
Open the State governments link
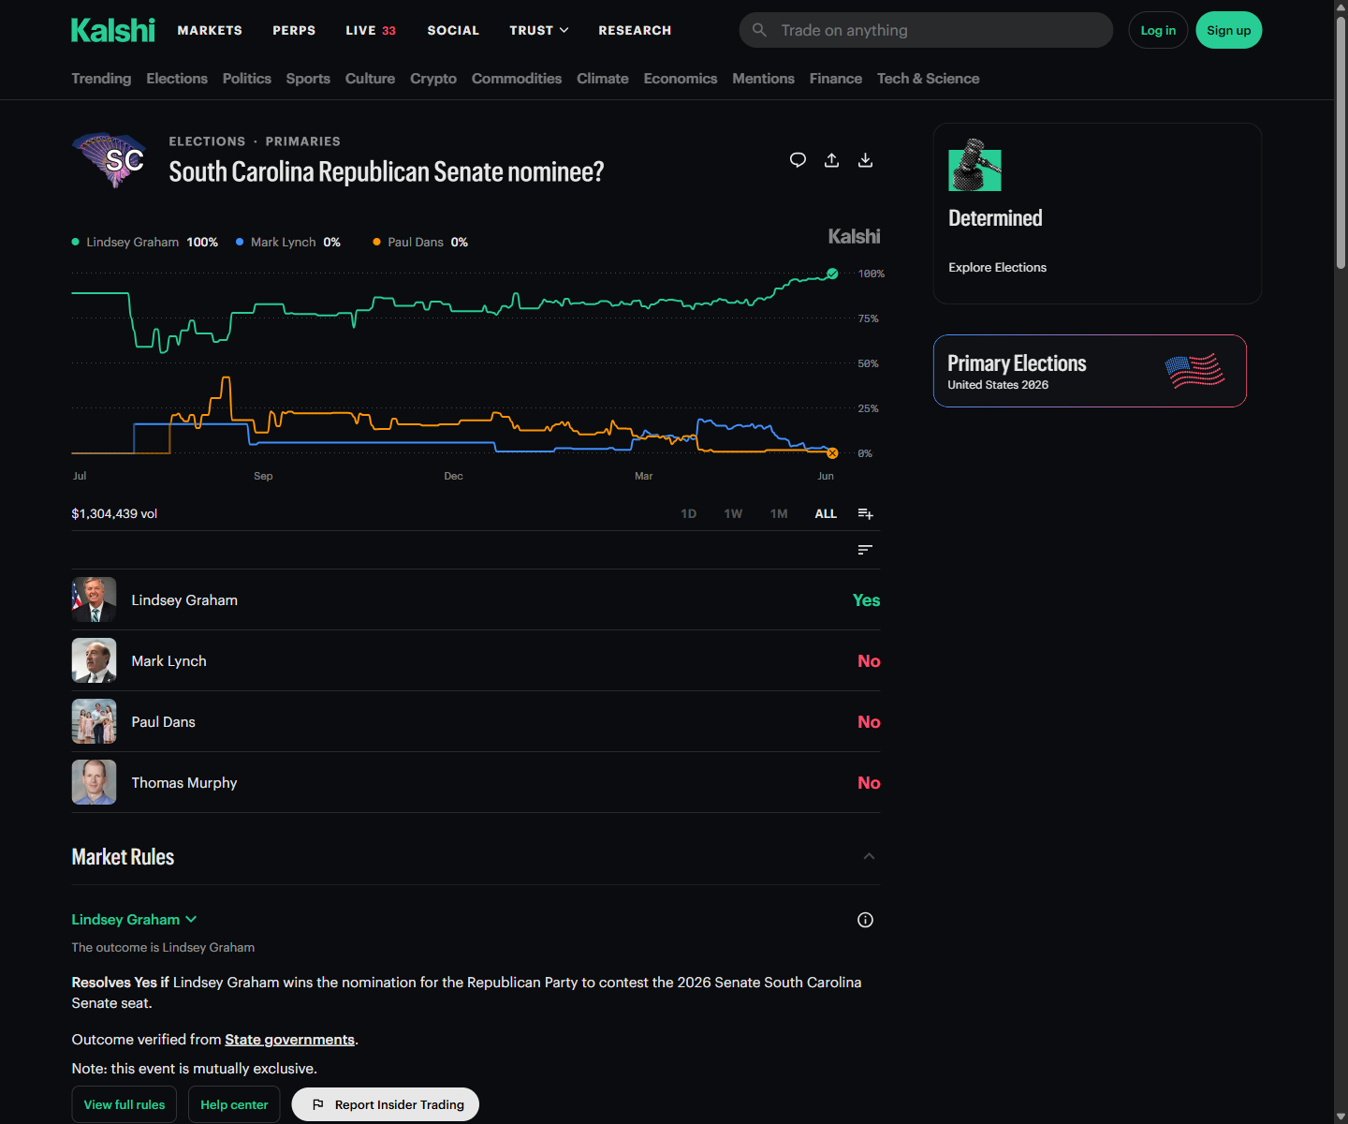tap(289, 1040)
